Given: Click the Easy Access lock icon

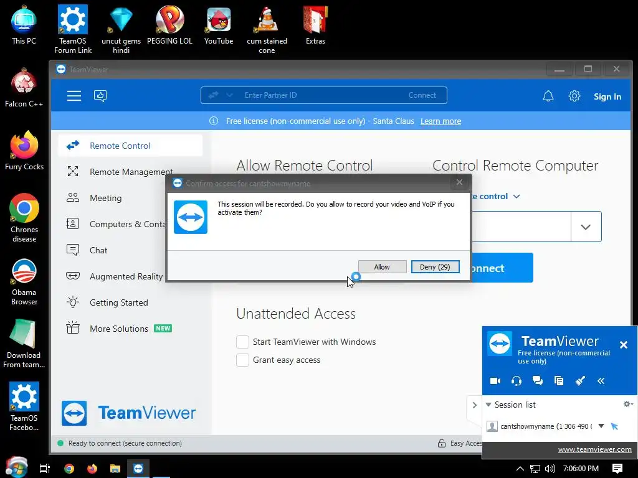Looking at the screenshot, I should (x=442, y=443).
